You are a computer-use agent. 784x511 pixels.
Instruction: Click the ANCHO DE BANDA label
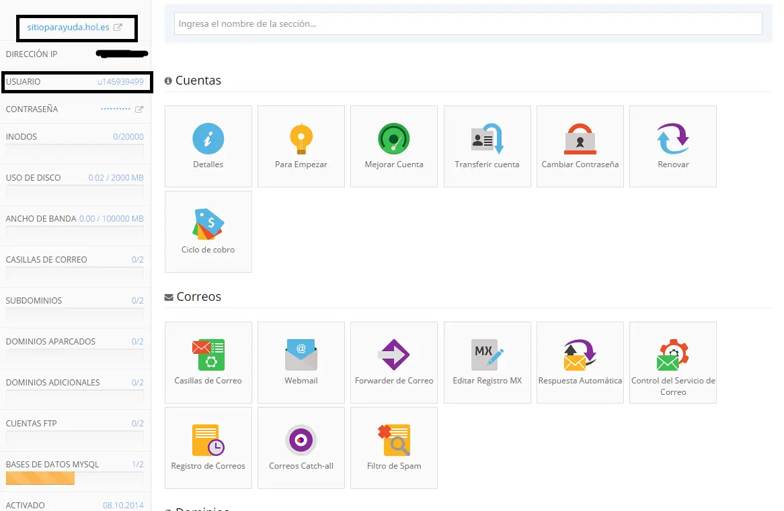(x=41, y=218)
